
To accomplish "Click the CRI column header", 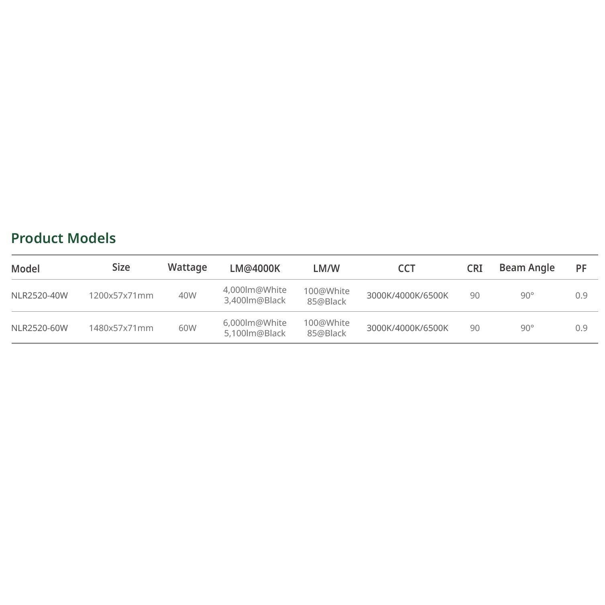I will tap(475, 269).
